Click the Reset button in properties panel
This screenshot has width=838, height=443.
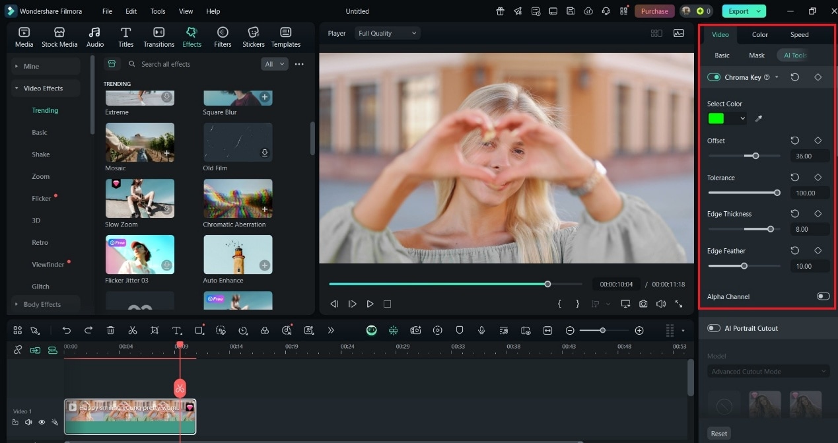719,433
